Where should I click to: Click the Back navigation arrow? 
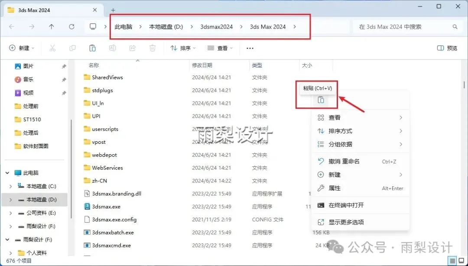point(12,26)
